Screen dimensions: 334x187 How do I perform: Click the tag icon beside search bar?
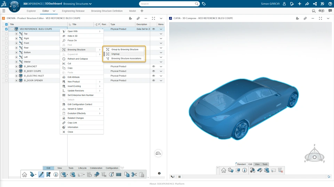[x=204, y=4]
